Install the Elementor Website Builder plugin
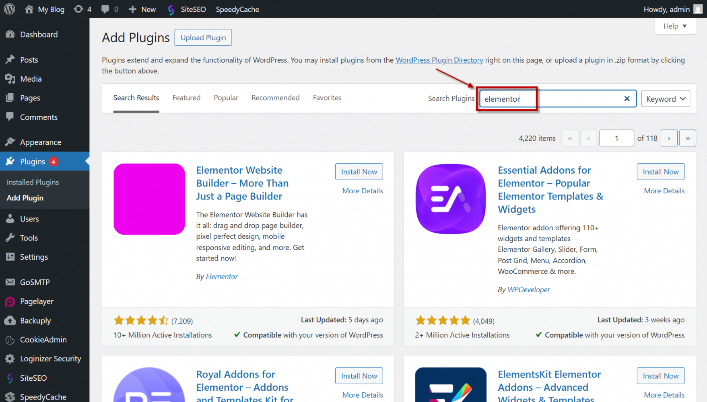The image size is (707, 402). point(359,172)
